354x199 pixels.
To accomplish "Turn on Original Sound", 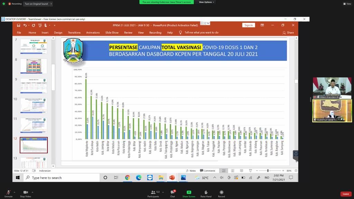I will pyautogui.click(x=36, y=4).
